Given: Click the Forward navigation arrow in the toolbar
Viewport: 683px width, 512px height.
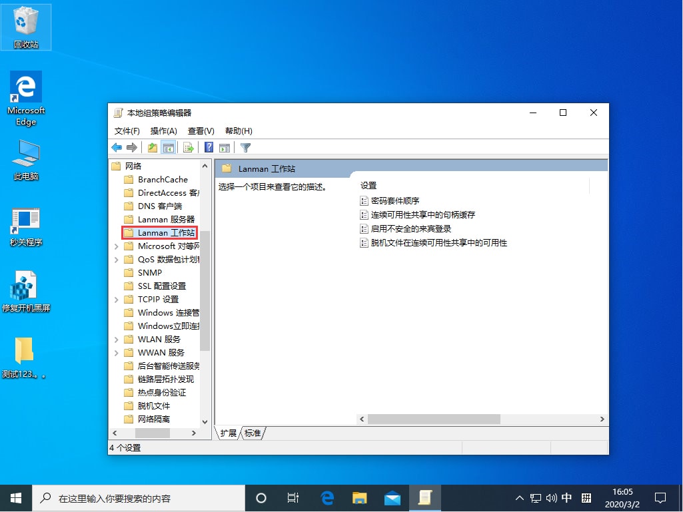Looking at the screenshot, I should point(132,147).
